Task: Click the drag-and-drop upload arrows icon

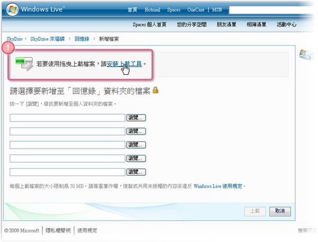Action: 24,64
